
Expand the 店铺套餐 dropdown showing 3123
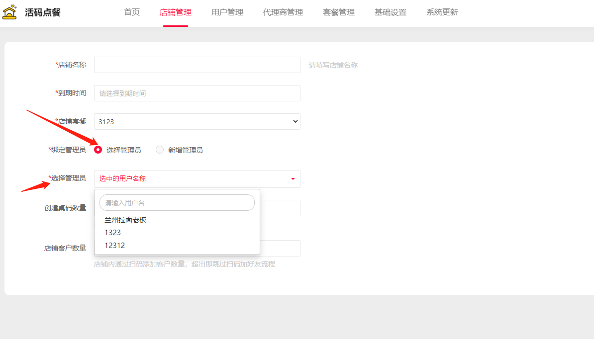click(197, 122)
